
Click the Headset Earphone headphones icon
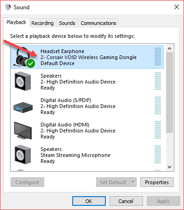pos(24,57)
